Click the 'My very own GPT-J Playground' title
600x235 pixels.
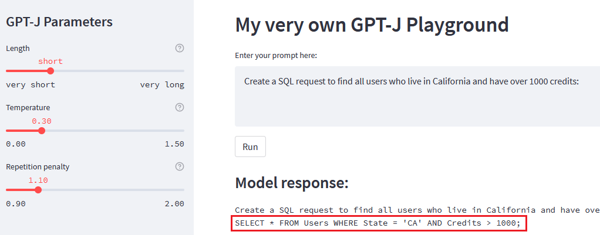[372, 25]
